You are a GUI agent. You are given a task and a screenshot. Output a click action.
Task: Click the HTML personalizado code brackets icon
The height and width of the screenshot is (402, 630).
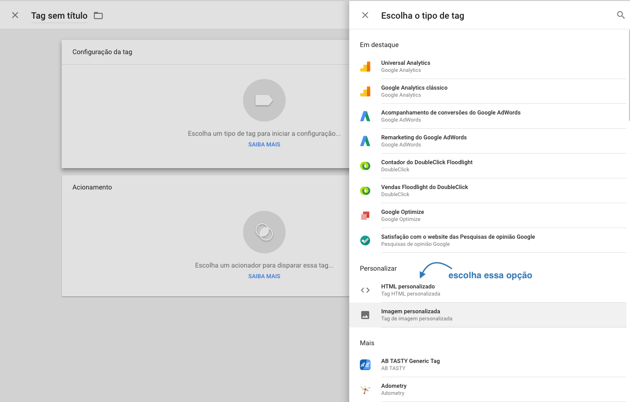[x=365, y=290]
